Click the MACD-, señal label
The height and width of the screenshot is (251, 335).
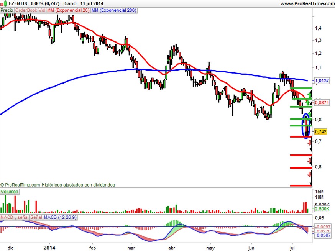coord(15,217)
